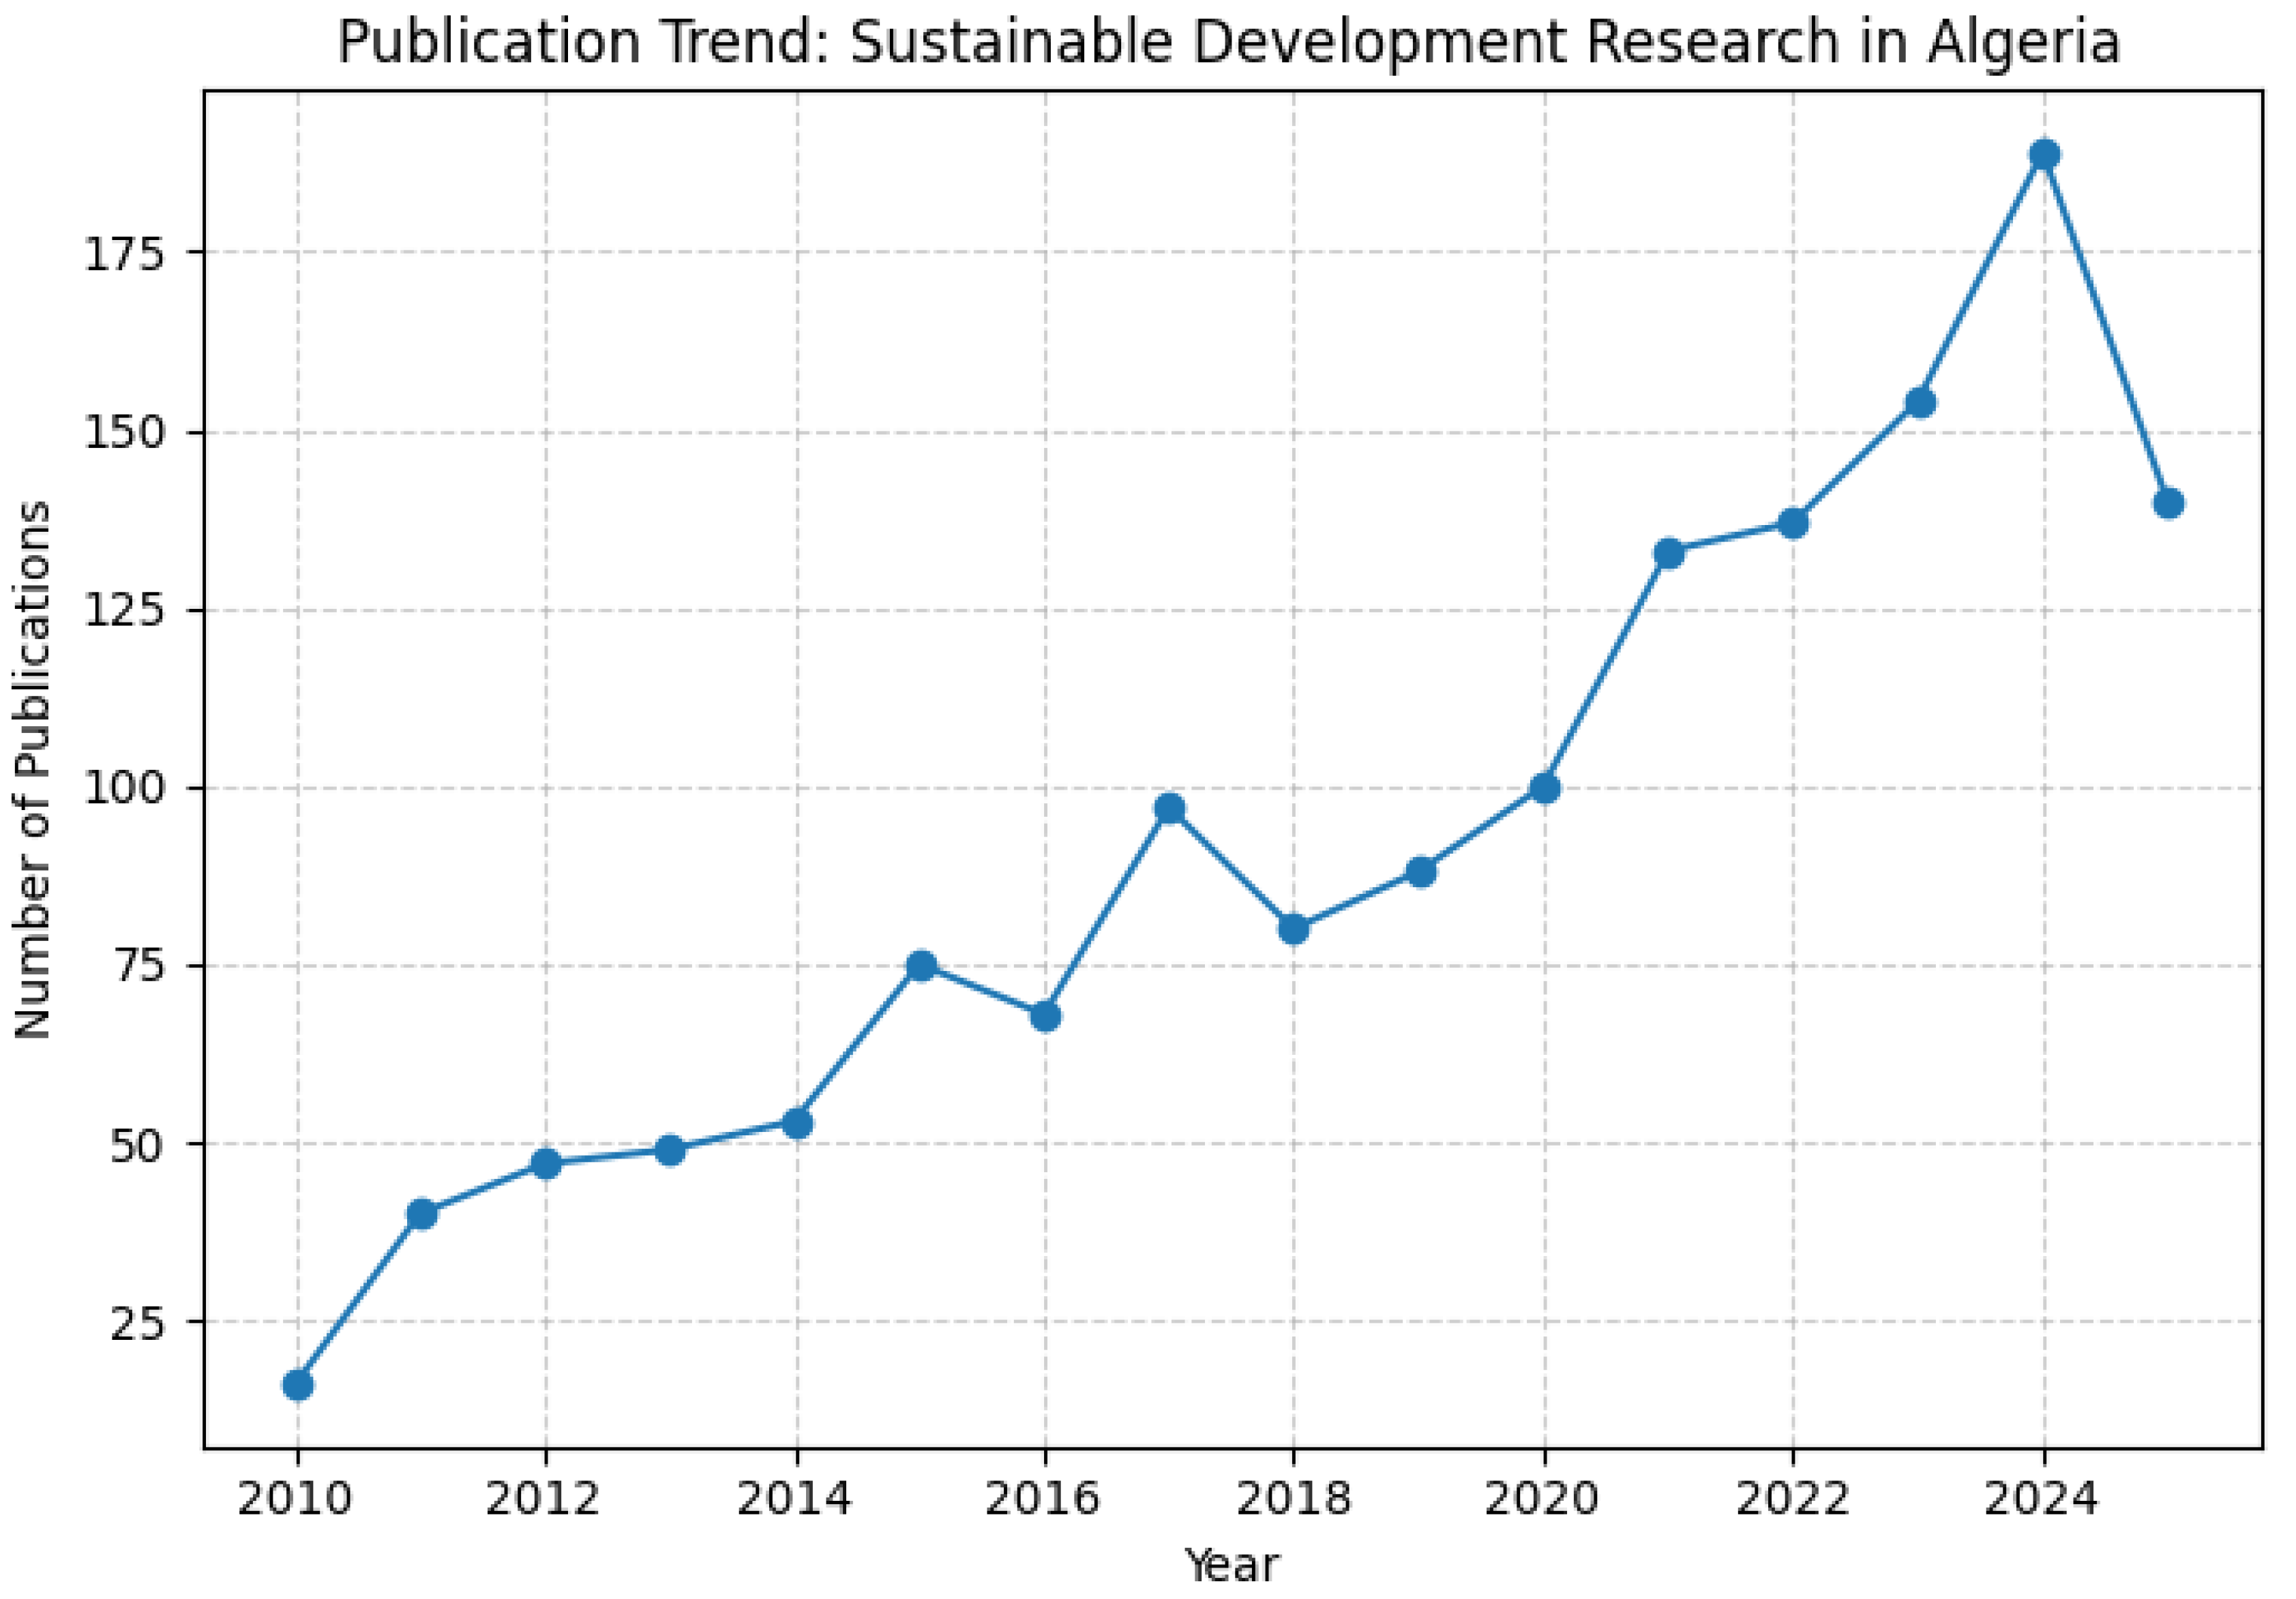Click the 2011 data point marker
Image resolution: width=2296 pixels, height=1599 pixels.
point(422,1214)
